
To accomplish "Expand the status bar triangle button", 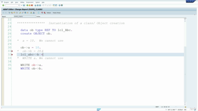I will coord(166,110).
